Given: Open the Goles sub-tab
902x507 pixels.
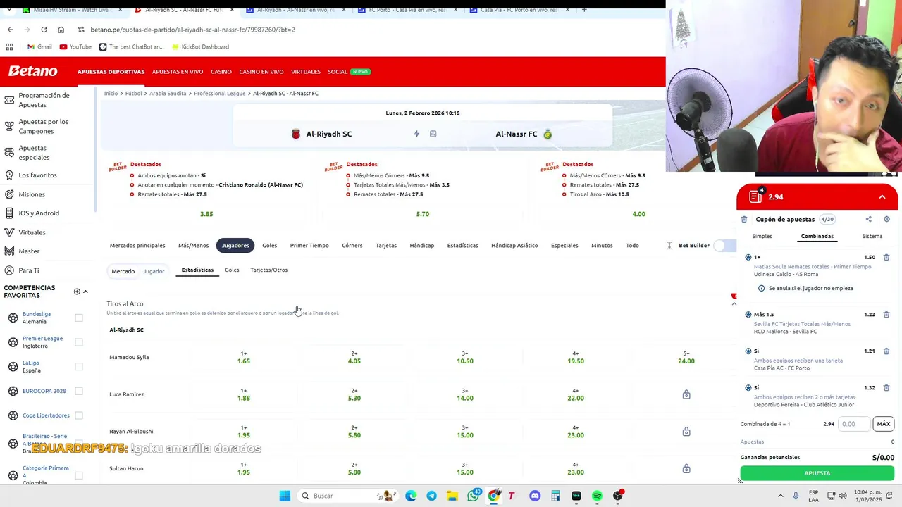Looking at the screenshot, I should point(232,270).
